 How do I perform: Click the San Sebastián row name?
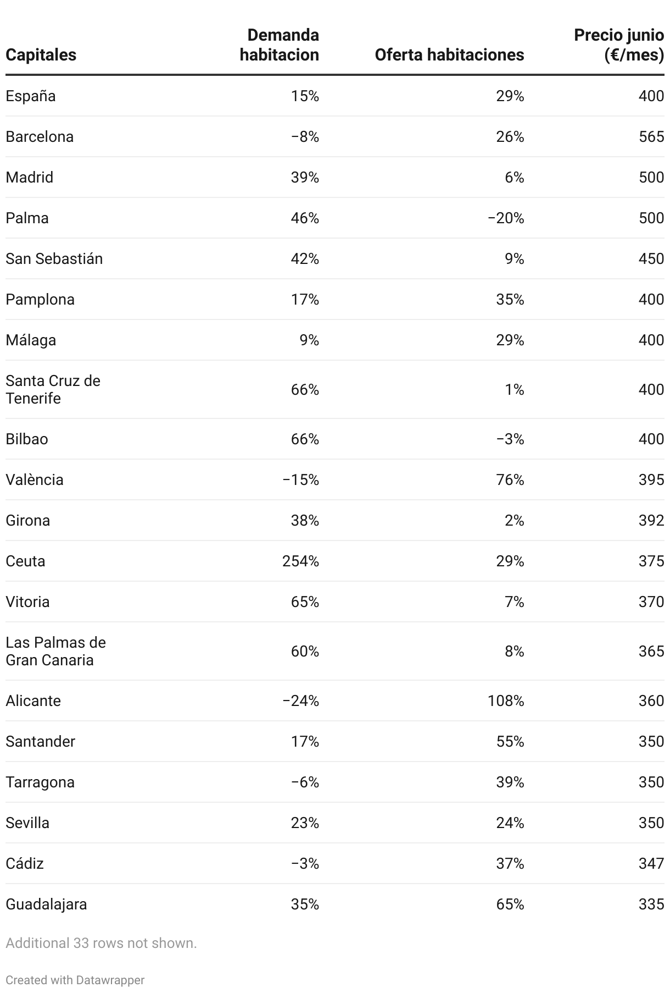click(54, 259)
